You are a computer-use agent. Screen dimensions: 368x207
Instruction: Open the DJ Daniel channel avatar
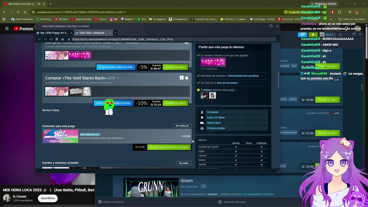coord(7,198)
